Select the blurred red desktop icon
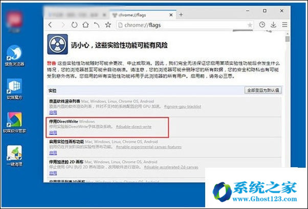Screen dimensions: 308x209 click(x=14, y=21)
